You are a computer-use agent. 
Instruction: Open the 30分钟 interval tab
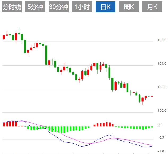click(x=58, y=7)
